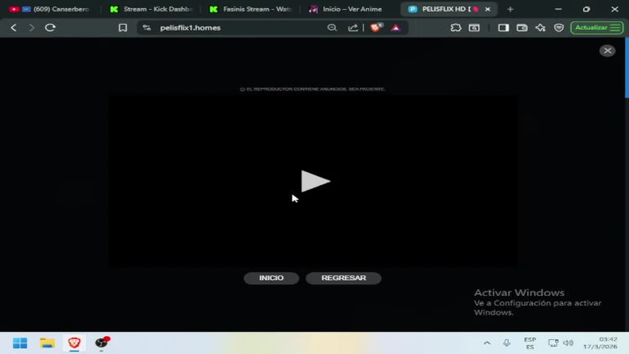Click the Brave browser taskbar icon
Image resolution: width=629 pixels, height=354 pixels.
pos(74,343)
